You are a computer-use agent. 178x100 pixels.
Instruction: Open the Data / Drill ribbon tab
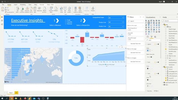tap(50, 5)
